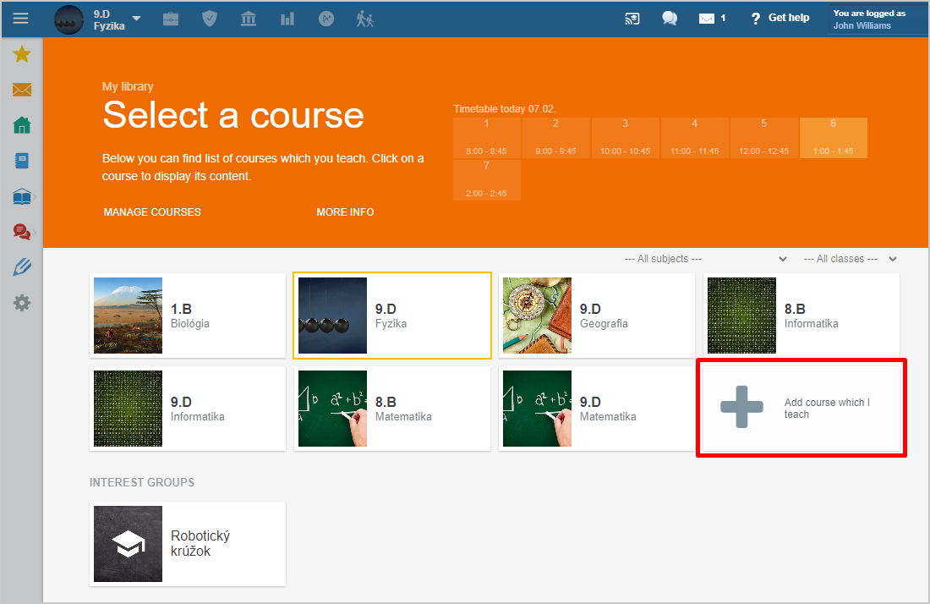The height and width of the screenshot is (604, 930).
Task: Click Add course which I teach
Action: click(x=801, y=408)
